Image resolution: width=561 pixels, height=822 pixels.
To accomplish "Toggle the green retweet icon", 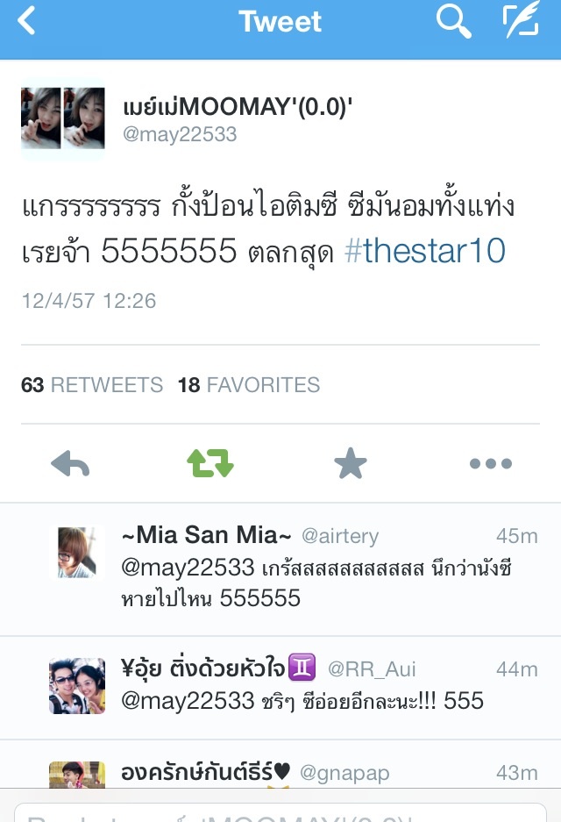I will (210, 463).
